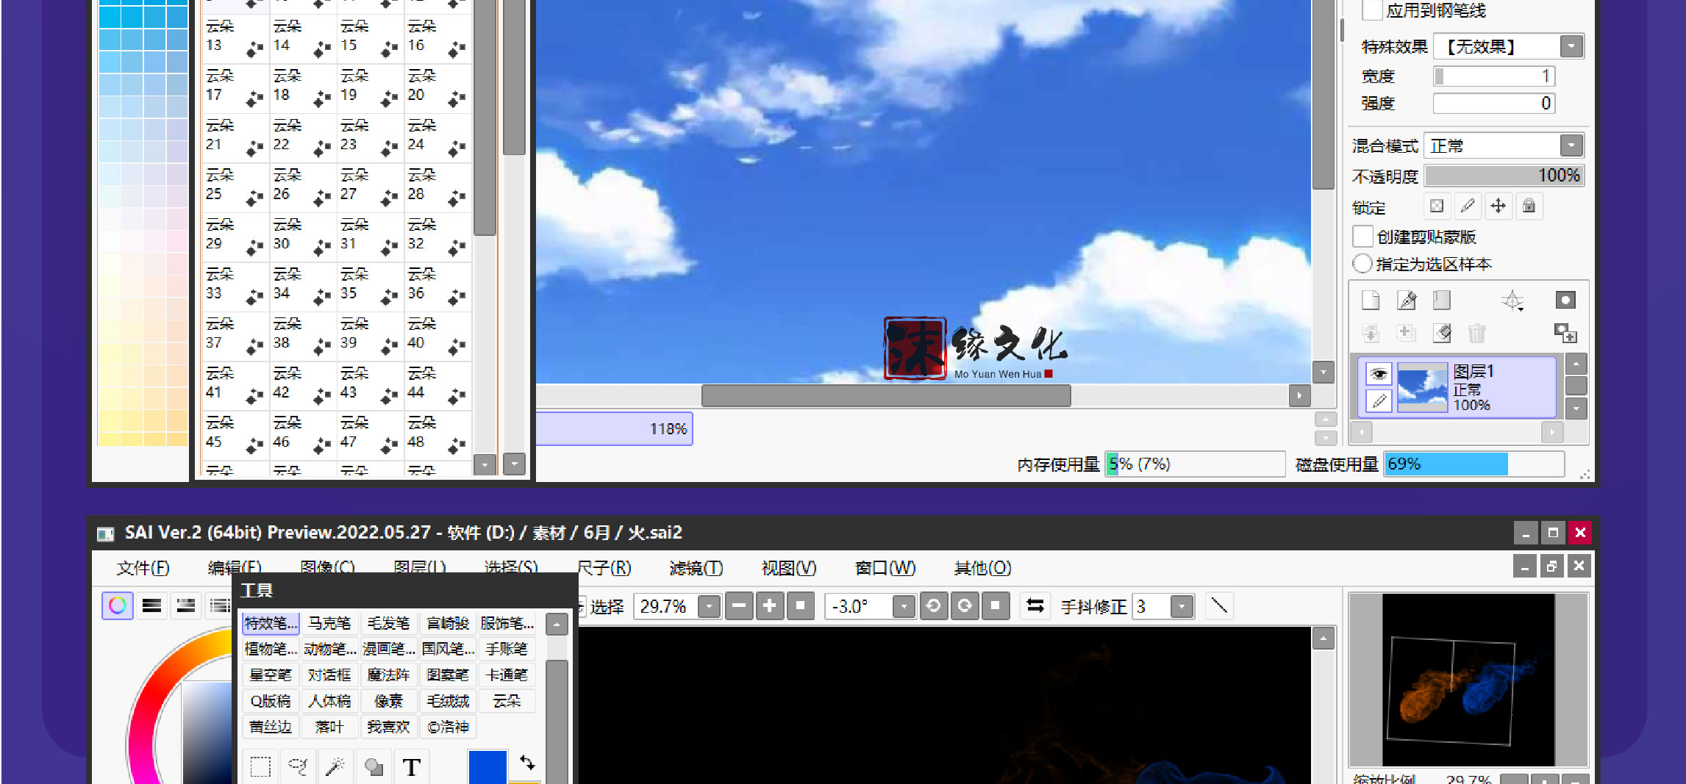
Task: Click the navigator preview thumbnail
Action: [1468, 680]
